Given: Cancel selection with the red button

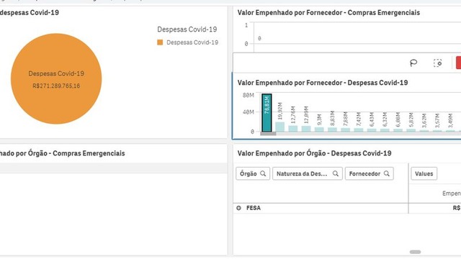Looking at the screenshot, I should pos(458,63).
